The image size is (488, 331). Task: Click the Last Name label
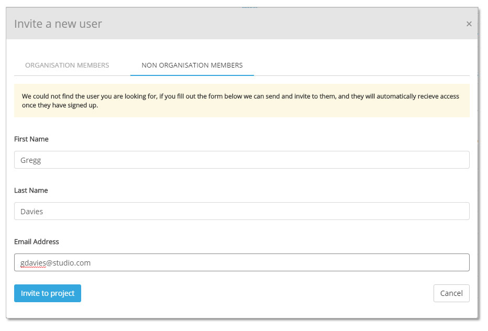pos(31,190)
